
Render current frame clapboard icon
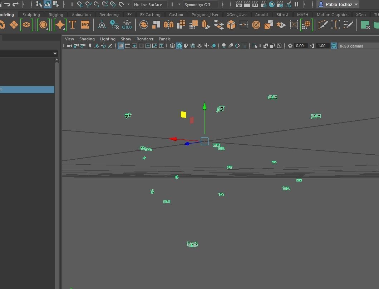(x=247, y=4)
